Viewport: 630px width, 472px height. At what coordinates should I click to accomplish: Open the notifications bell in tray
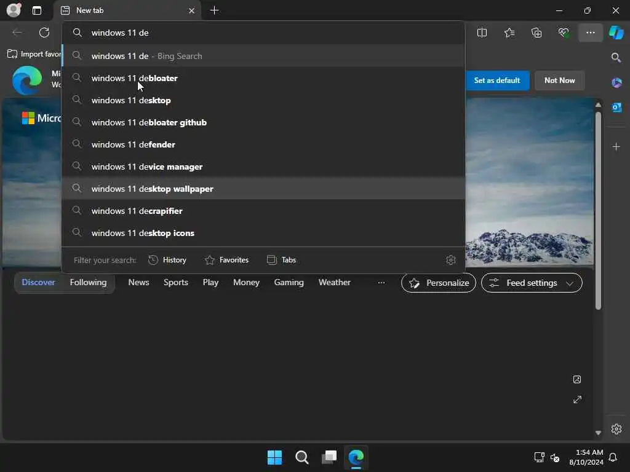613,457
